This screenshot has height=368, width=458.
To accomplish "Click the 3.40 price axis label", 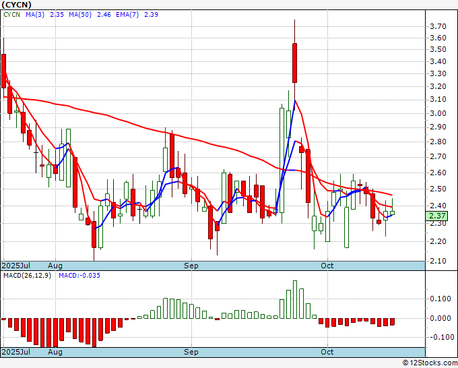I will (438, 62).
